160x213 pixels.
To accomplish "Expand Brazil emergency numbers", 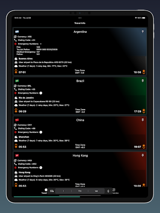I will (41, 93).
